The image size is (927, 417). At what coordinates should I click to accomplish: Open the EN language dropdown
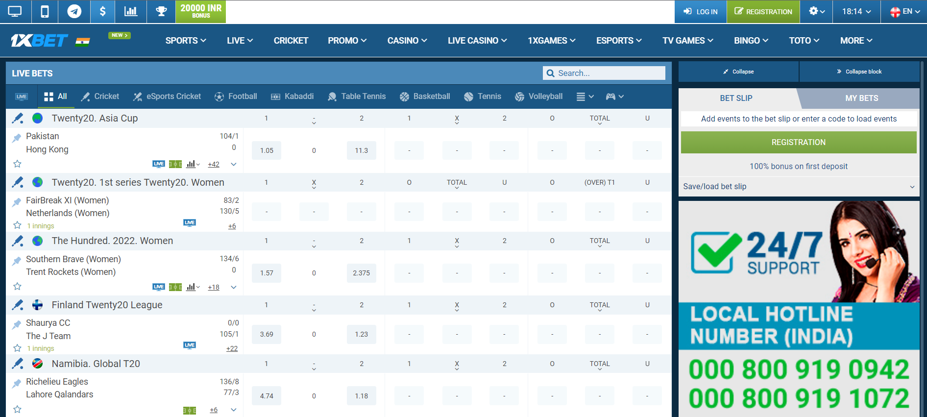point(904,11)
